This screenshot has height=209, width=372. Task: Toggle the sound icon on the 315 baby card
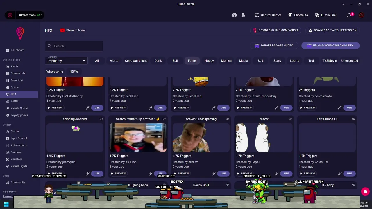pos(353,185)
